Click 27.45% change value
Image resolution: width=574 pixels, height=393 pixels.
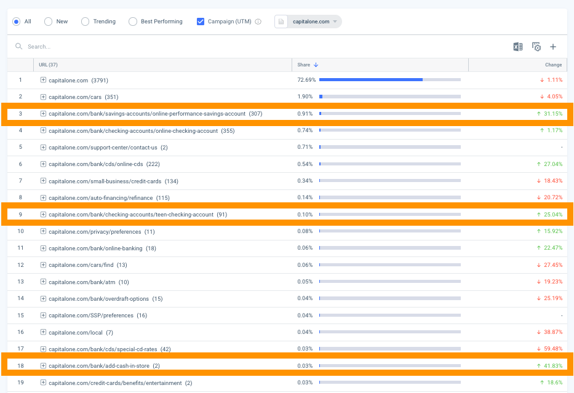pos(553,264)
